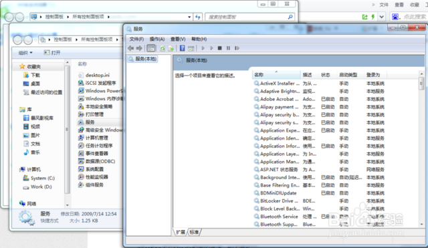Open the 组织 dropdown in Explorer window
428x248 pixels.
pos(25,53)
